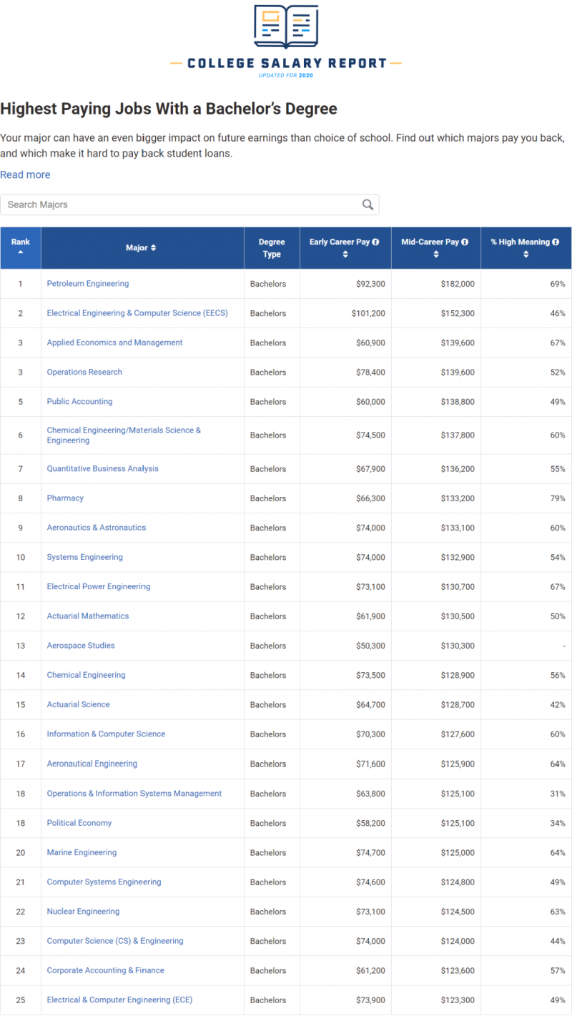Click the Search Majors input field
The height and width of the screenshot is (1021, 572).
click(x=189, y=204)
